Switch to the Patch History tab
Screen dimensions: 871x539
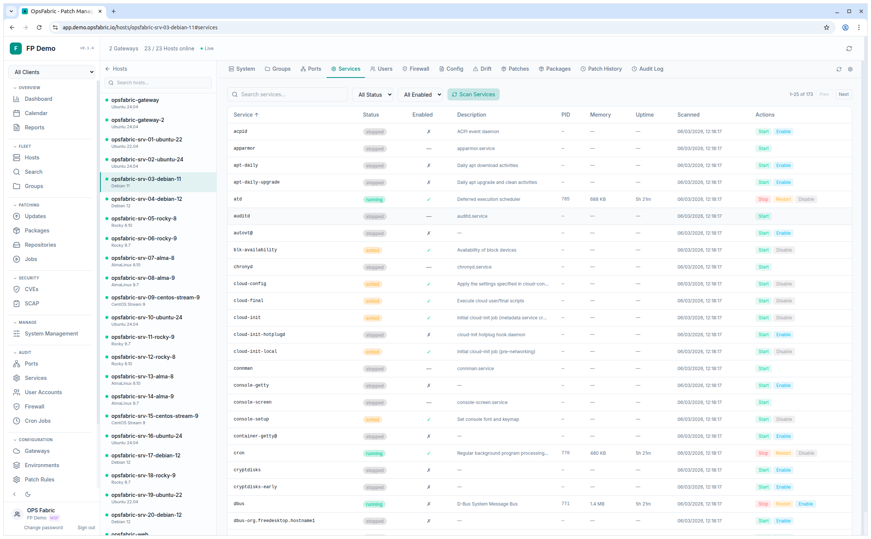click(601, 69)
